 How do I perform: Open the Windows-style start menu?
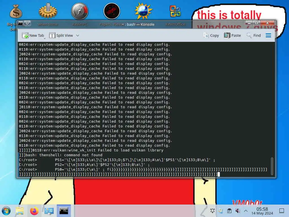pyautogui.click(x=6, y=211)
